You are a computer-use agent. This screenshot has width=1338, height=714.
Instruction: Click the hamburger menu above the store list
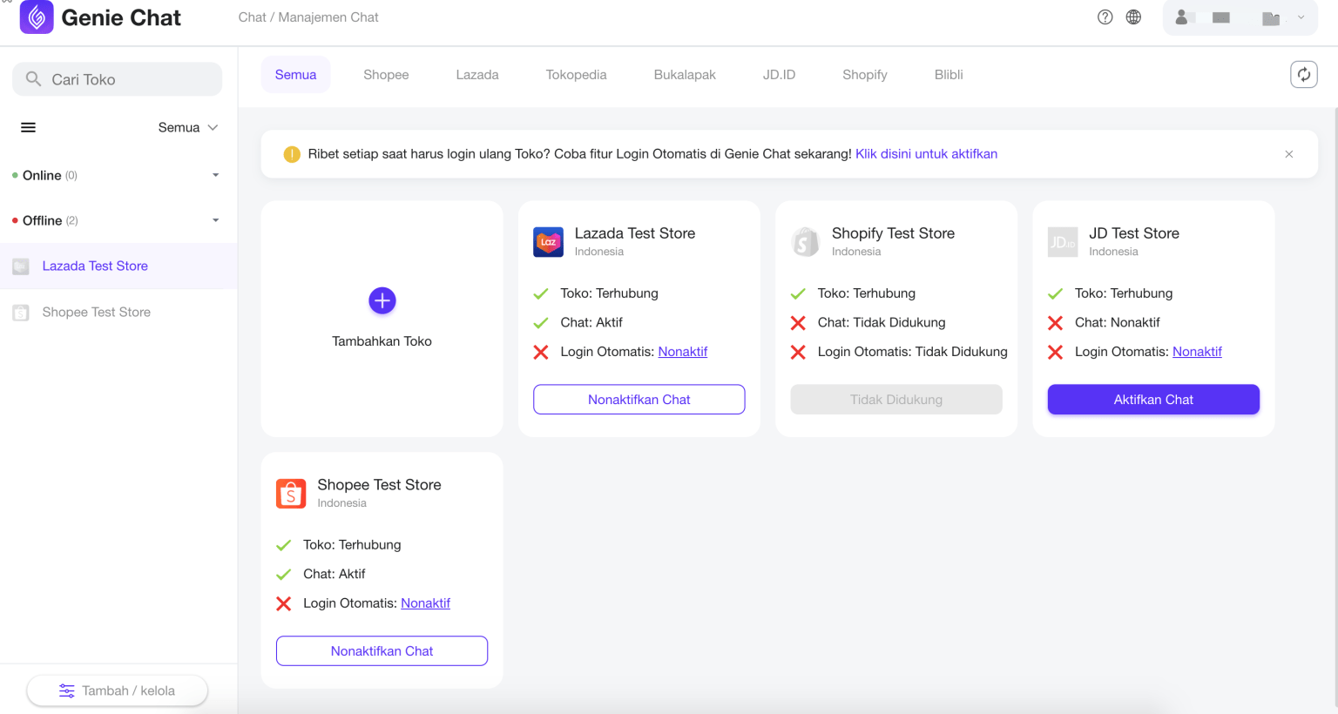click(x=28, y=127)
